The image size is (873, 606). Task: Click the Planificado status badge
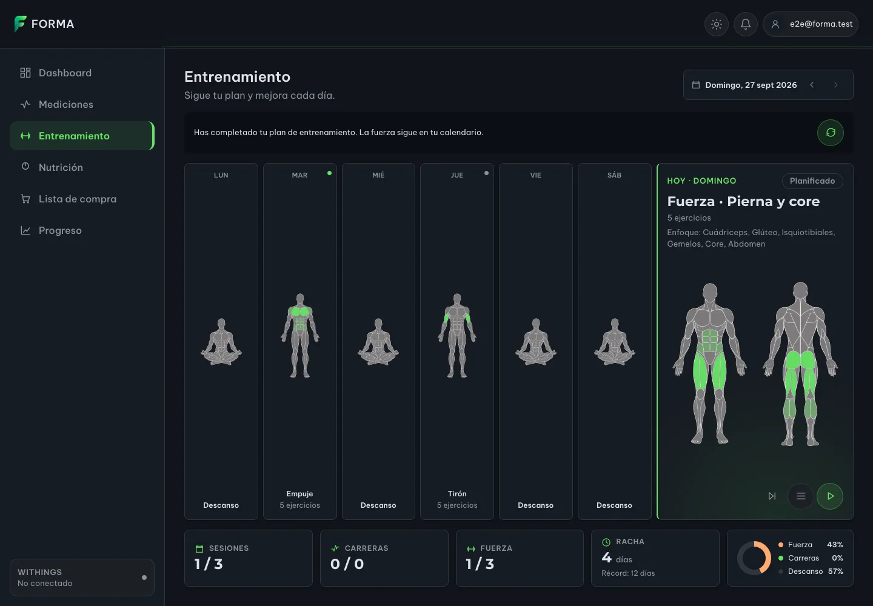tap(812, 181)
